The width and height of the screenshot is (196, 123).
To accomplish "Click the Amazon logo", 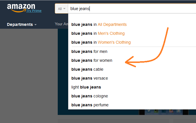I will 21,8.
